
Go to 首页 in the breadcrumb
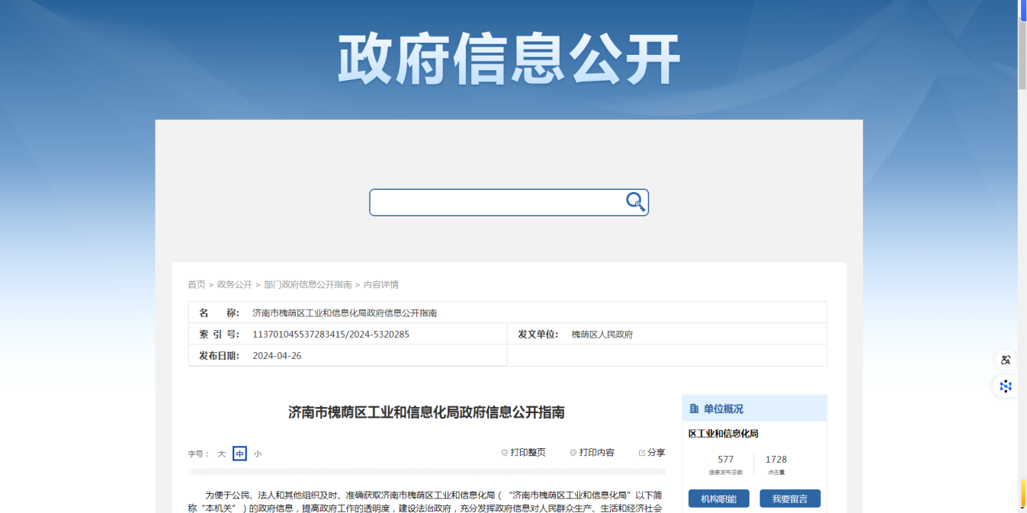(x=197, y=284)
